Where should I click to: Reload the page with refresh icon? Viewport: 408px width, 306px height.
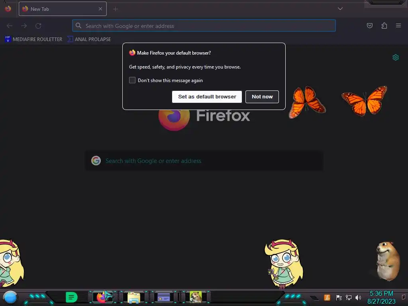coord(38,26)
